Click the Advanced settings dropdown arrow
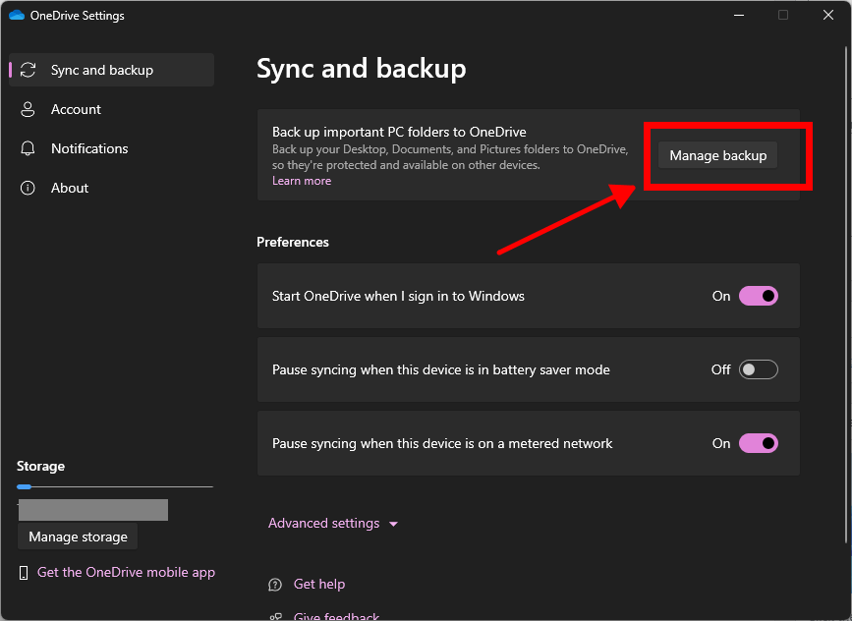Viewport: 852px width, 621px height. click(x=393, y=525)
